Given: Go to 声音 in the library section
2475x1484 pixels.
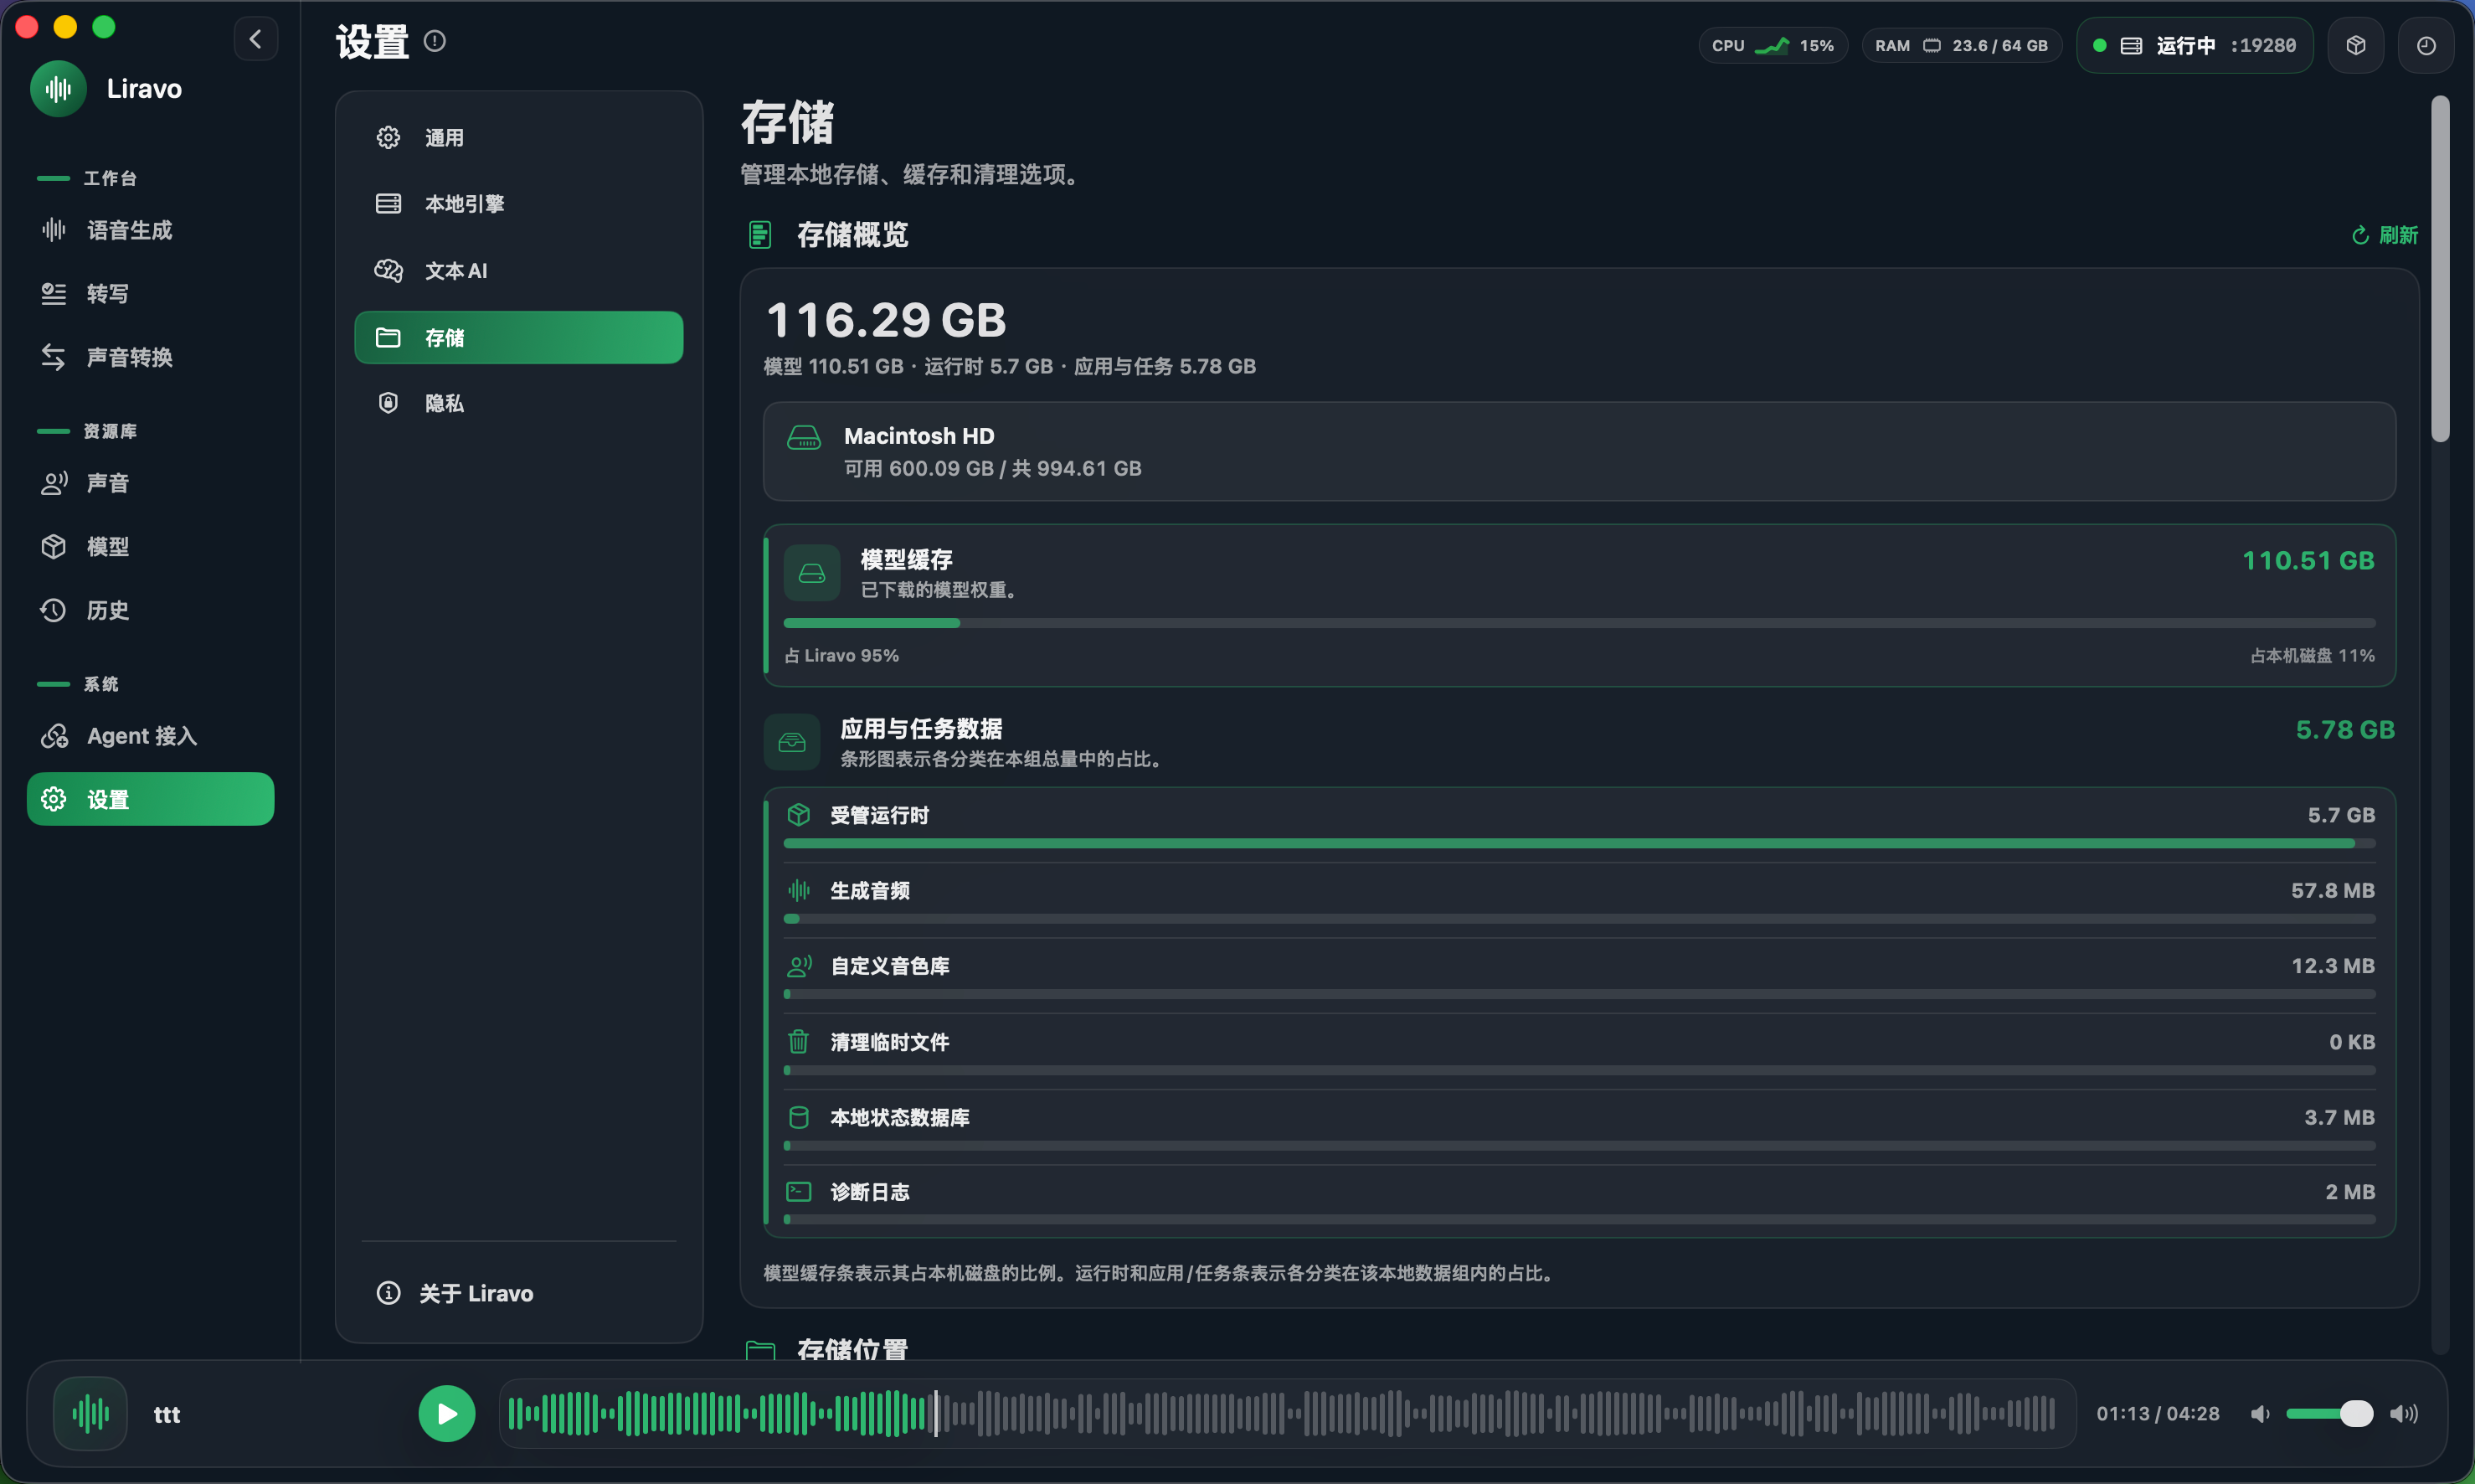Looking at the screenshot, I should [x=151, y=483].
